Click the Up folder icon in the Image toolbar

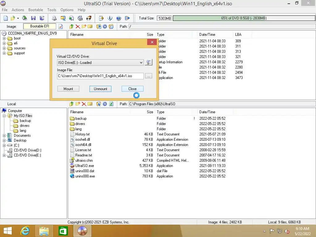[71, 27]
